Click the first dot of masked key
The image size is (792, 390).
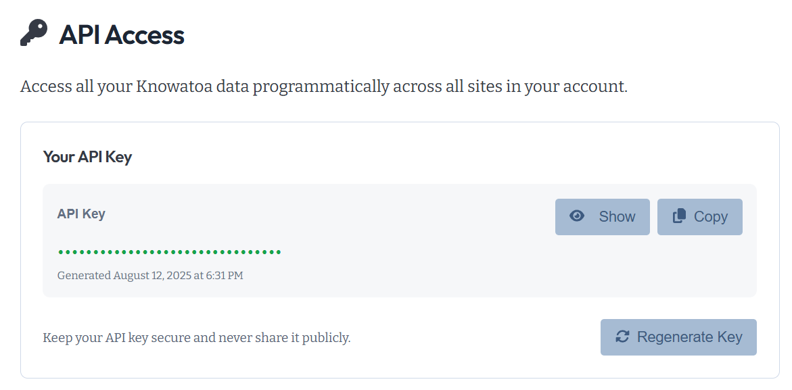pyautogui.click(x=60, y=252)
